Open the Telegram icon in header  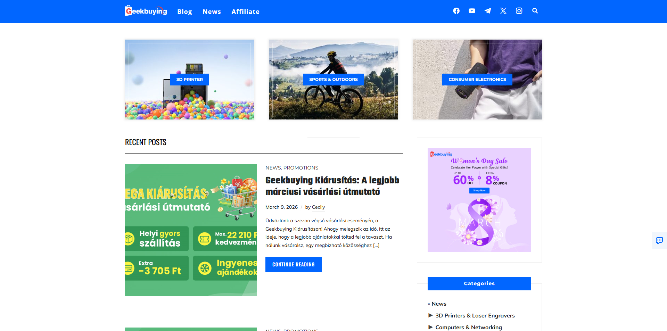click(488, 11)
